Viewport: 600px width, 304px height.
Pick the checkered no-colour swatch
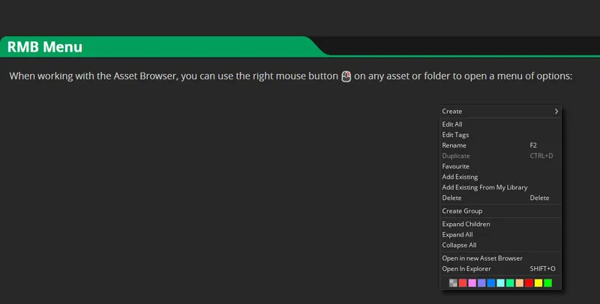(453, 283)
